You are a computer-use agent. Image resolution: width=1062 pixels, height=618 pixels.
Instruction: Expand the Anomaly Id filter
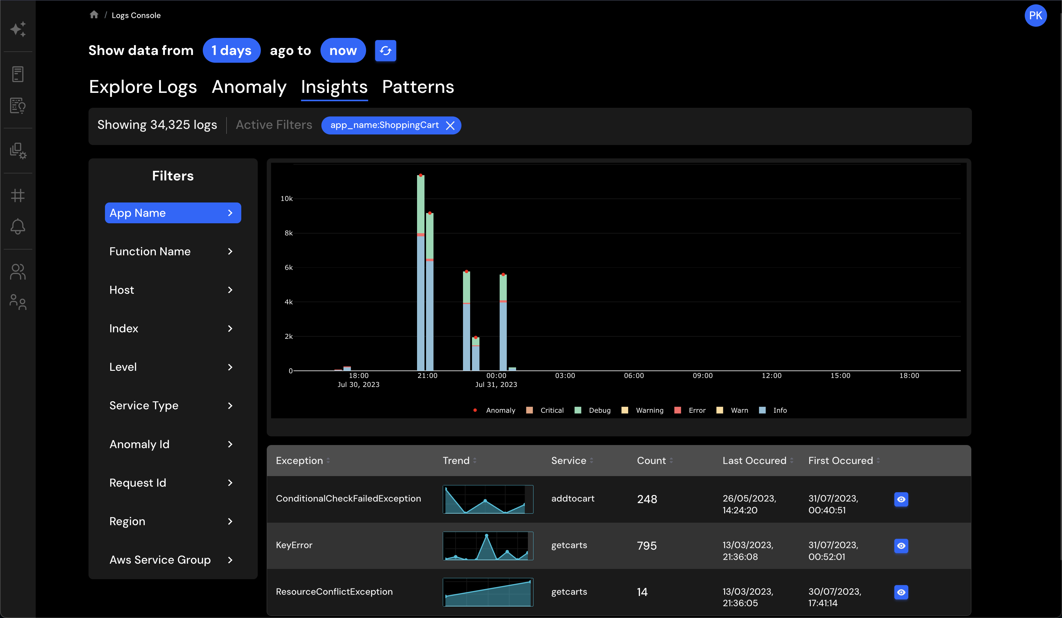(173, 444)
